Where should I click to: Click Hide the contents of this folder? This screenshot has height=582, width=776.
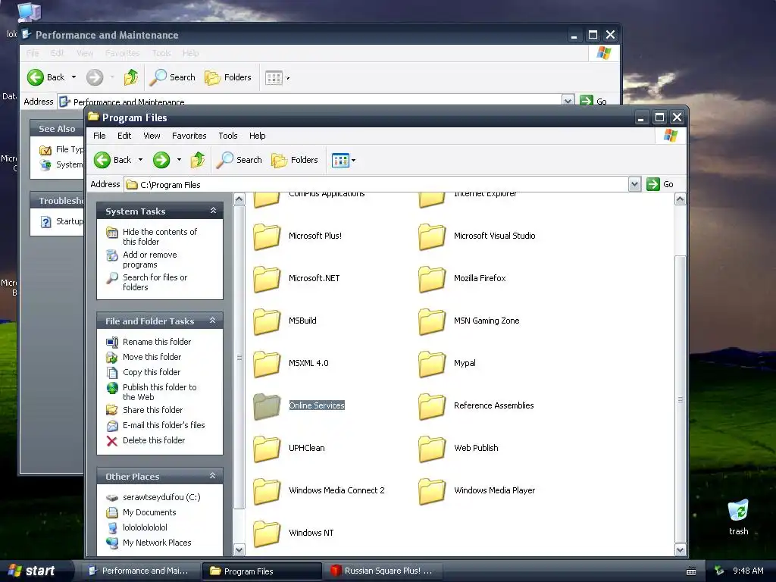pos(160,236)
